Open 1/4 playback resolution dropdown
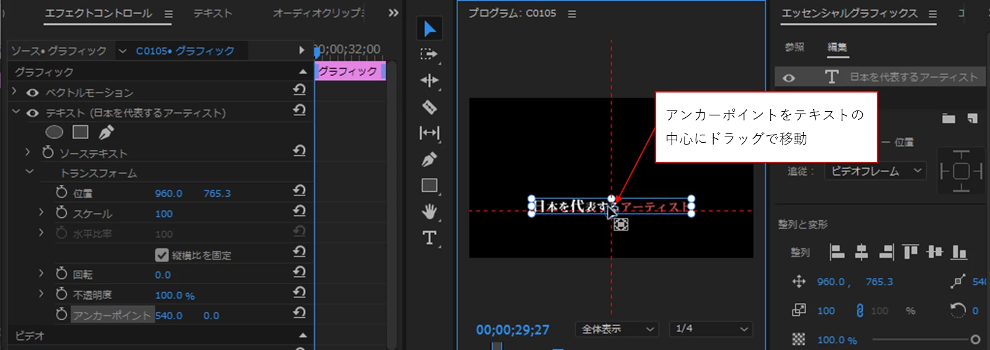Image resolution: width=990 pixels, height=350 pixels. click(711, 329)
